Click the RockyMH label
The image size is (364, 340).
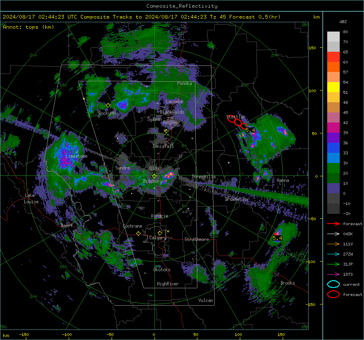(x=107, y=113)
